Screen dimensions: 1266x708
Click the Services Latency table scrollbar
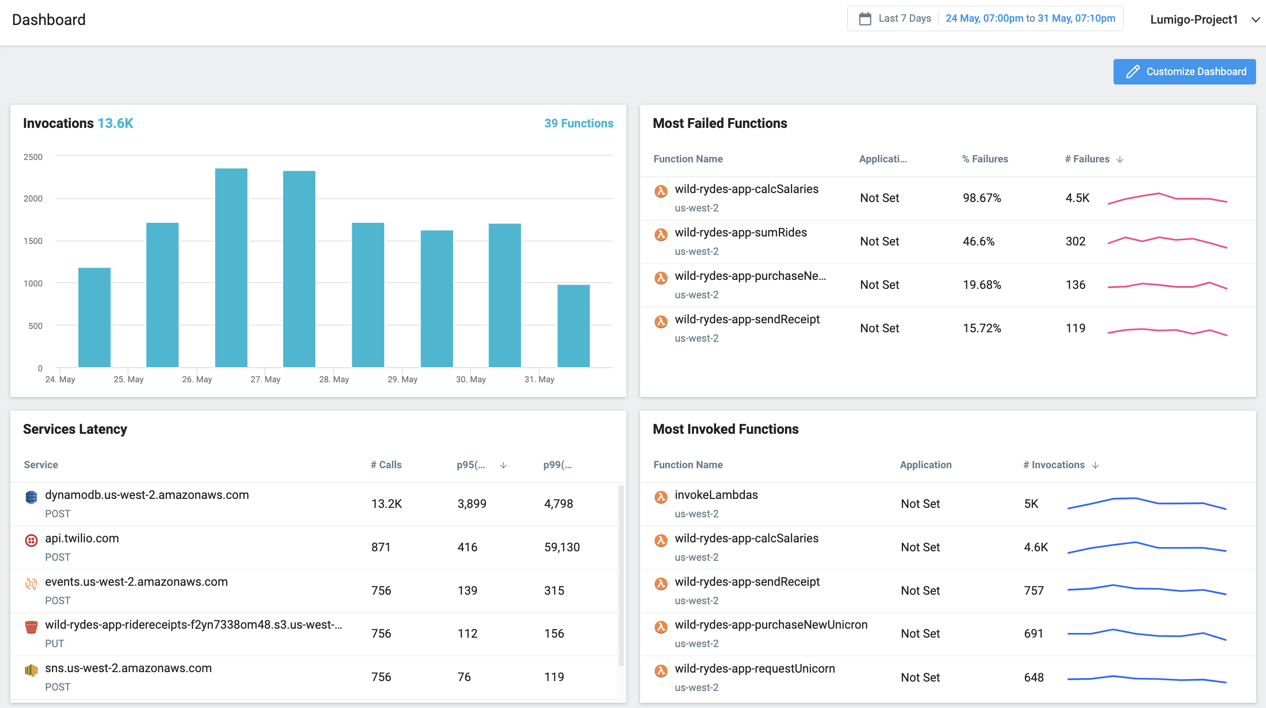pyautogui.click(x=621, y=575)
